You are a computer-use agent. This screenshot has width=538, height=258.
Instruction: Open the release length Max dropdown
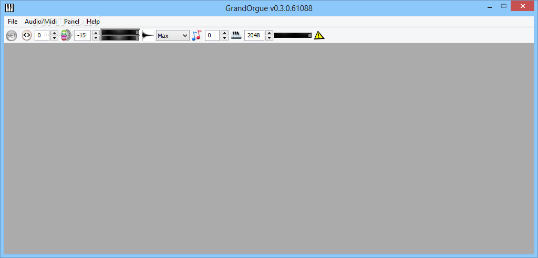(x=172, y=35)
